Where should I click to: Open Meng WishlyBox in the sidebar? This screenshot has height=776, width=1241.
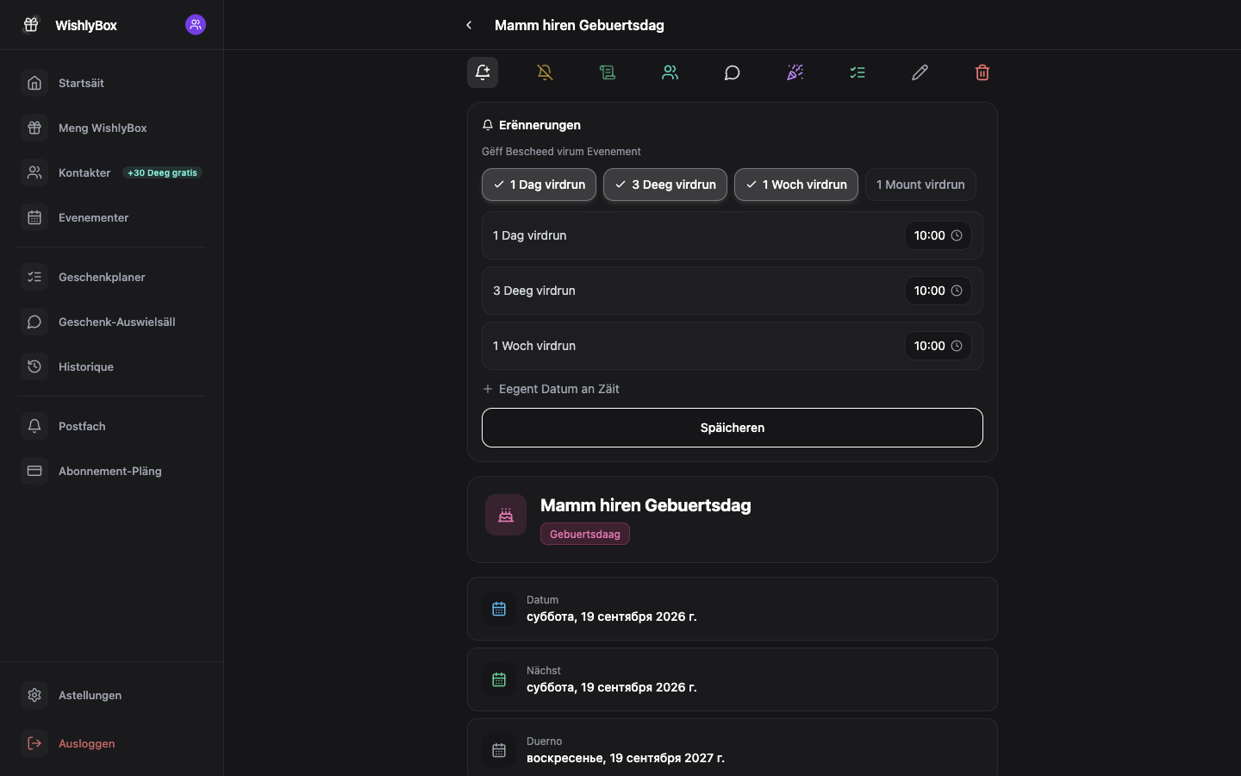112,128
